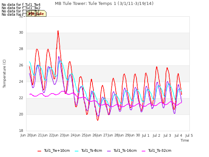Click the 24 y-axis tick label

(x=21, y=81)
